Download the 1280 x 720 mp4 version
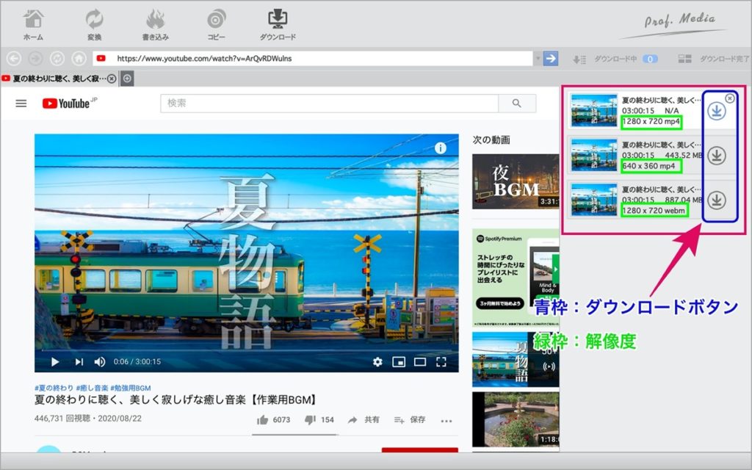752x470 pixels. click(x=717, y=112)
